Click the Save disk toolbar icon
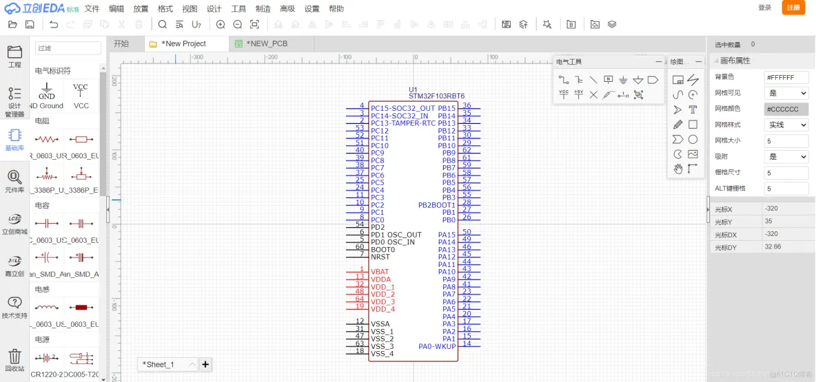Viewport: 816px width, 382px height. [x=30, y=24]
